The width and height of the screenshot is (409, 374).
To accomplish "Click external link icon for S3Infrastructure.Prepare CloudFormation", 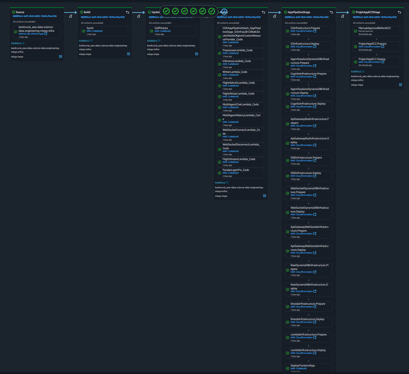I will coord(315,31).
